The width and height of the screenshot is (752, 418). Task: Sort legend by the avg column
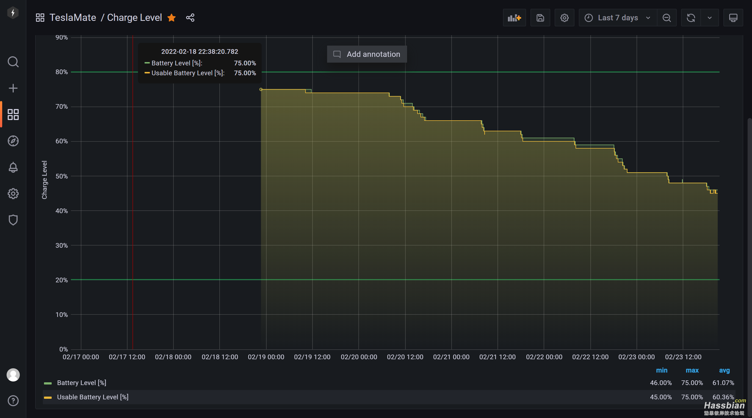(724, 370)
